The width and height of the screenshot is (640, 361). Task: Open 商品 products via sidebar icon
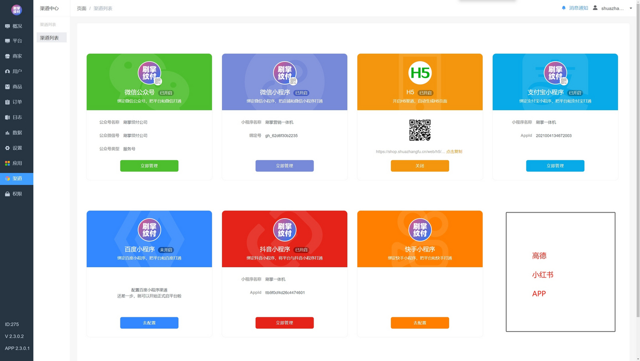7,86
